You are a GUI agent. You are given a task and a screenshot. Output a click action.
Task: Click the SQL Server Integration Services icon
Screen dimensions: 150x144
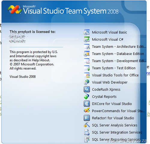pos(87,132)
